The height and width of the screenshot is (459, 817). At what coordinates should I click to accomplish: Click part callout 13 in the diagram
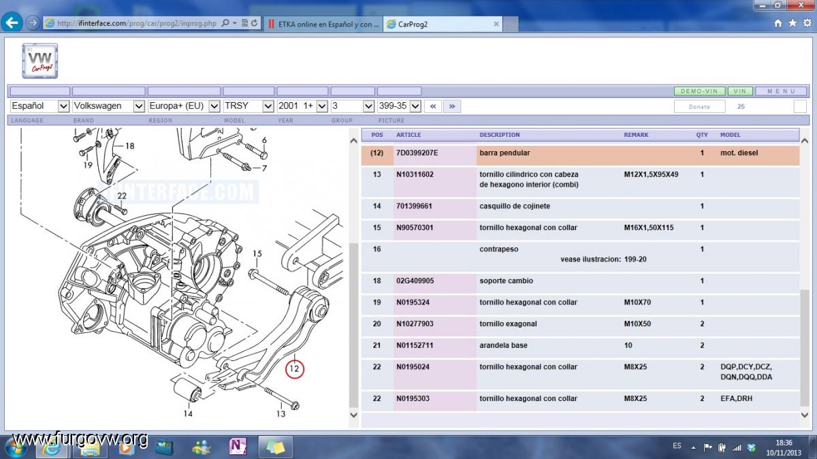(281, 413)
